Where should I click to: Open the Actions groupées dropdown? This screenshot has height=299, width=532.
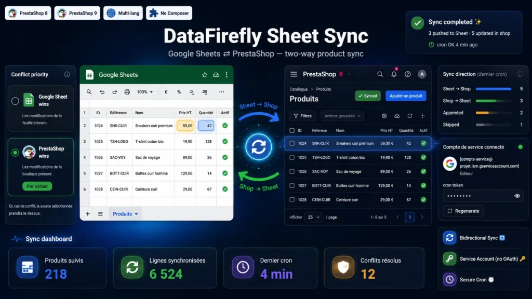point(342,116)
